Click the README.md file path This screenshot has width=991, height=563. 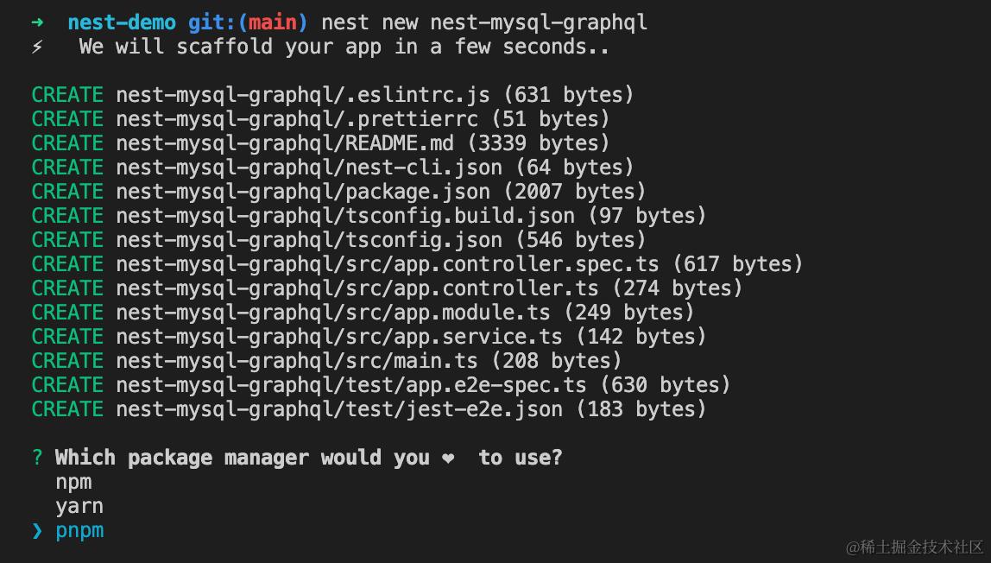285,142
